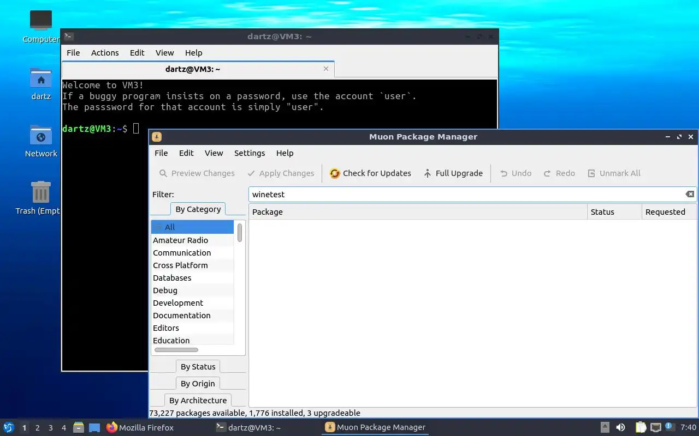
Task: Click the 7:40 clock
Action: point(689,428)
